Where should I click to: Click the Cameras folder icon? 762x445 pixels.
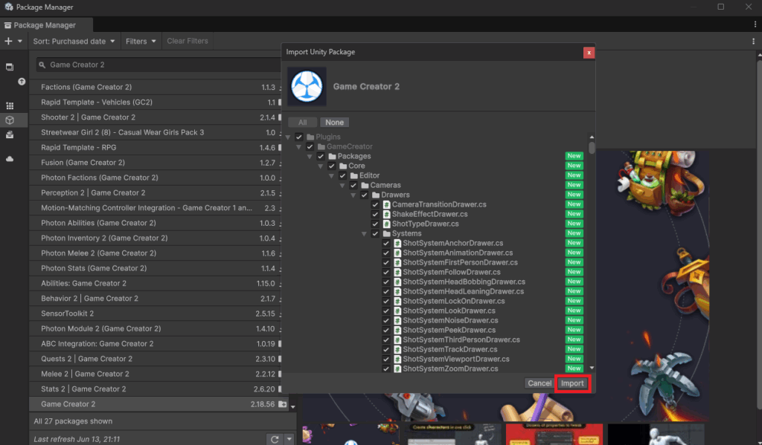click(x=365, y=186)
